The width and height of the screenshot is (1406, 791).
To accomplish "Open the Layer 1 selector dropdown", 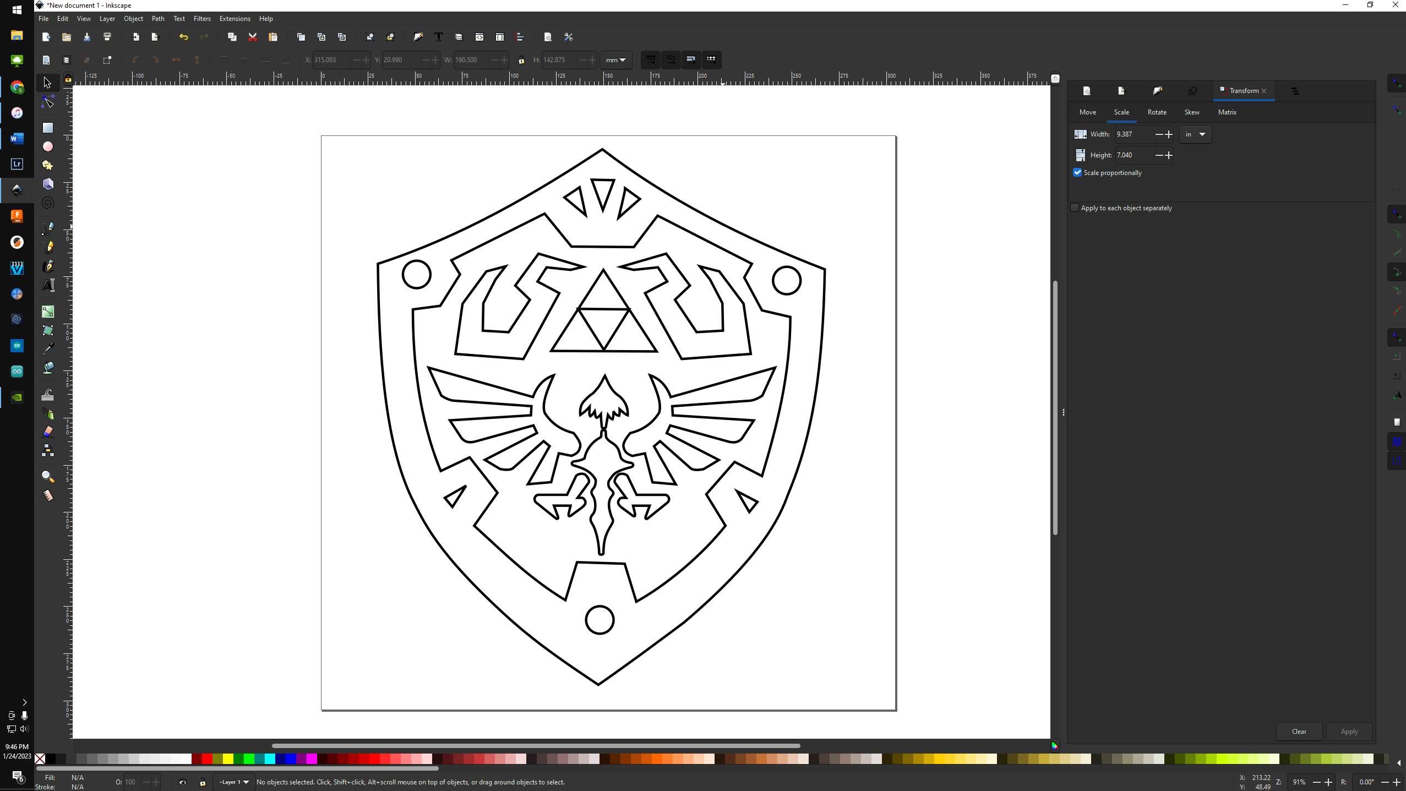I will point(234,782).
